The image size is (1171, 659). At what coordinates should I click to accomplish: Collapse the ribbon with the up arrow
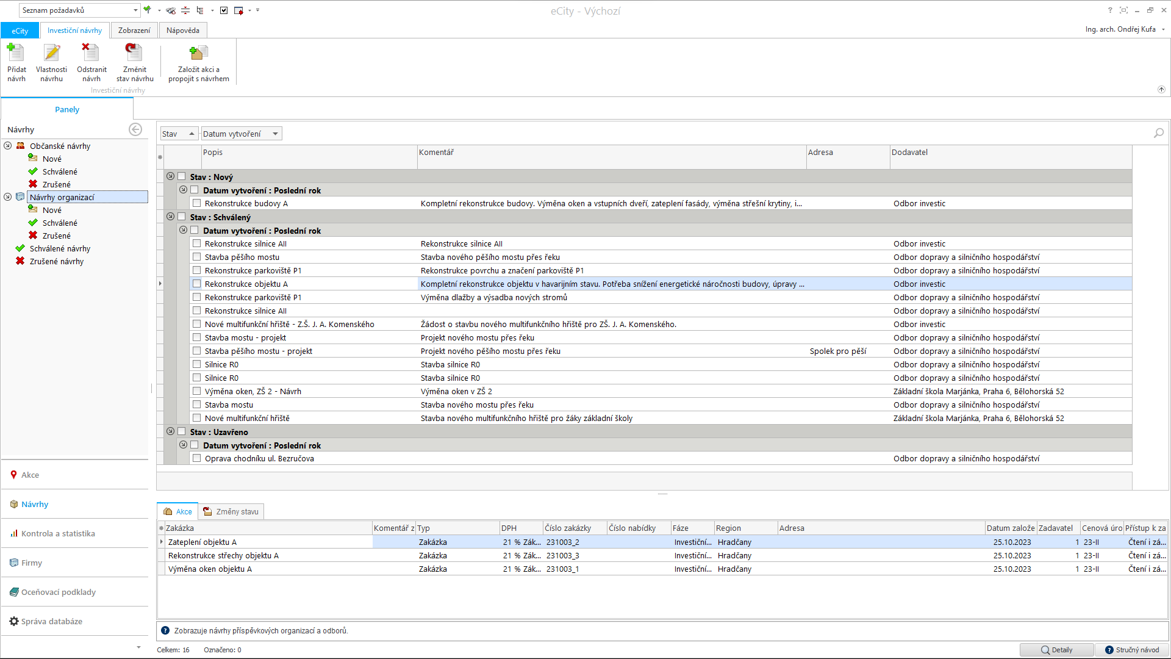coord(1161,90)
